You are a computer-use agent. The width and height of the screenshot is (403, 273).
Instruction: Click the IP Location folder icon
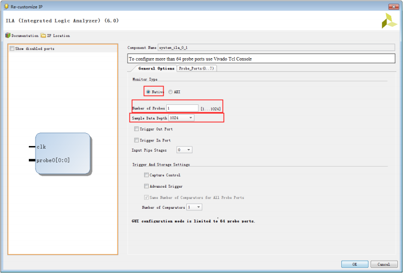tap(43, 35)
